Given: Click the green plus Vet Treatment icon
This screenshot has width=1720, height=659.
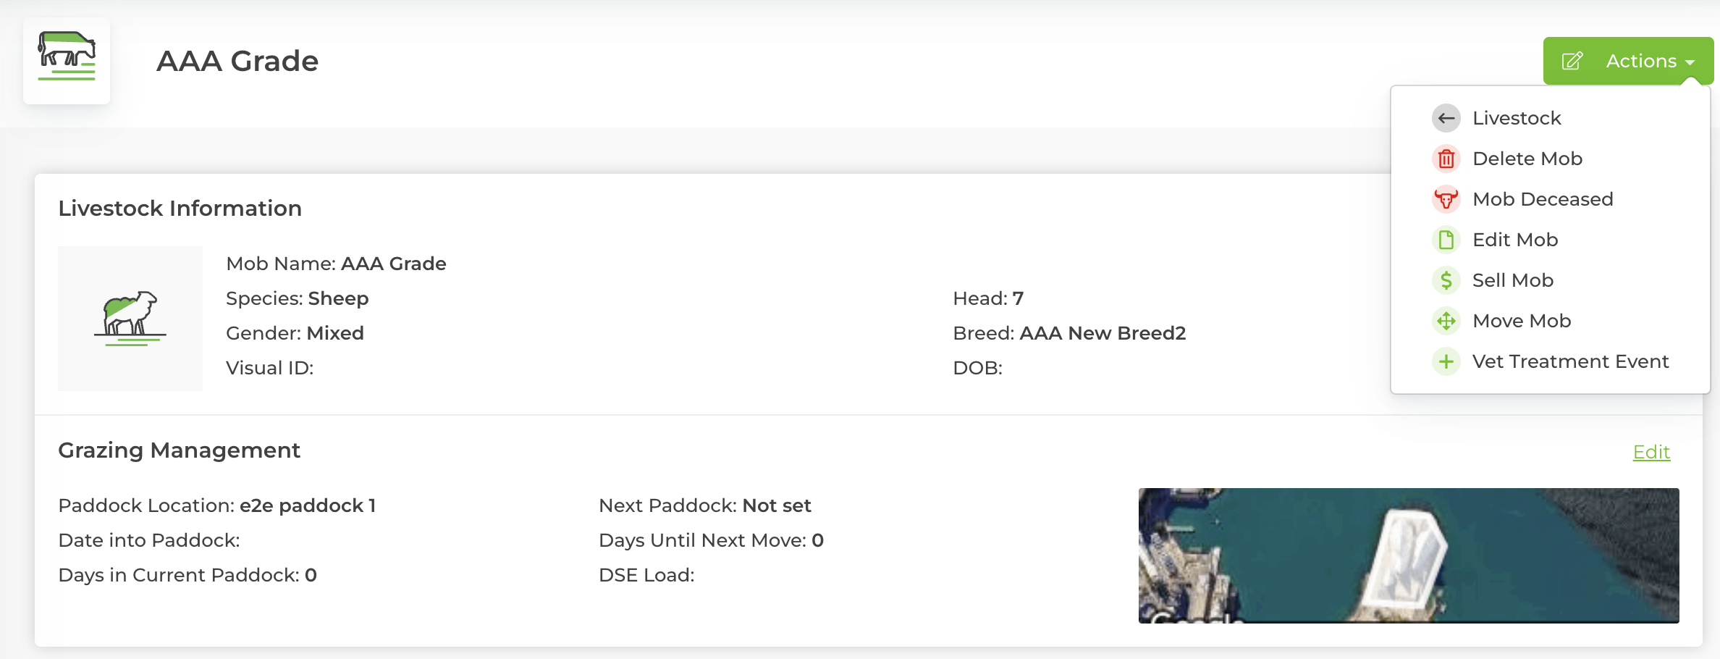Looking at the screenshot, I should click(x=1446, y=361).
